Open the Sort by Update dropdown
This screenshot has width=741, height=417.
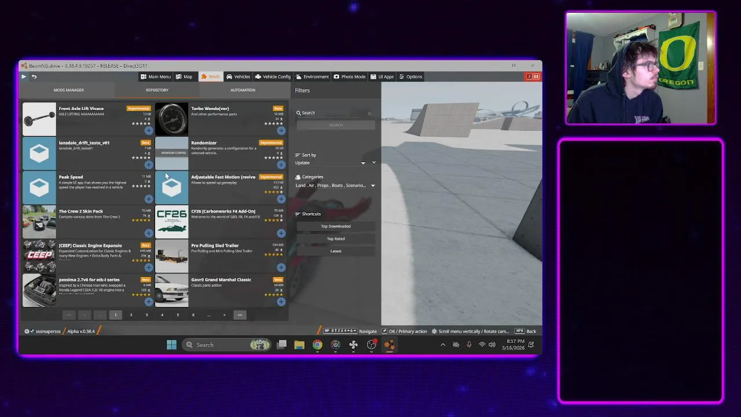pyautogui.click(x=331, y=163)
